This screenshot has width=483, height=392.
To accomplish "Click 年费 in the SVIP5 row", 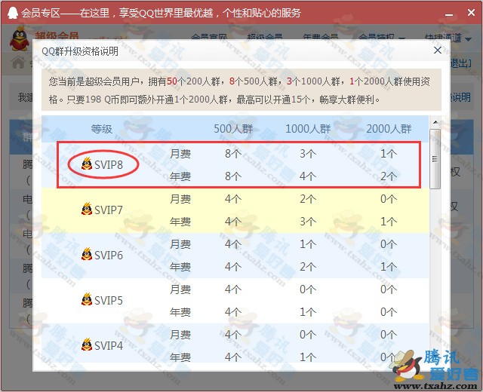I will [x=180, y=312].
